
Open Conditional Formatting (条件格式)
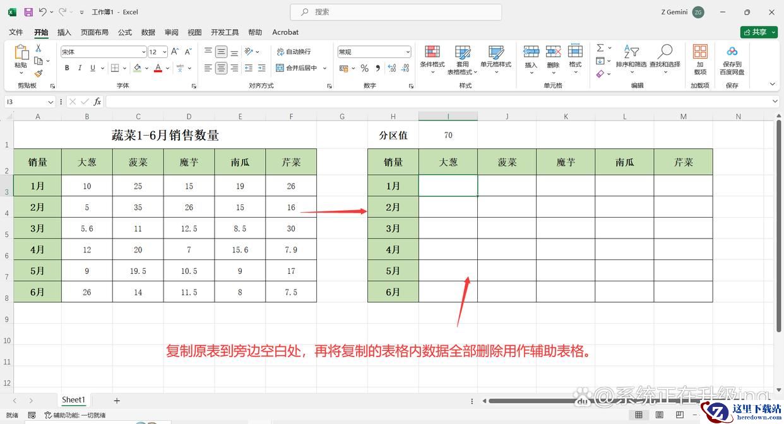[432, 57]
